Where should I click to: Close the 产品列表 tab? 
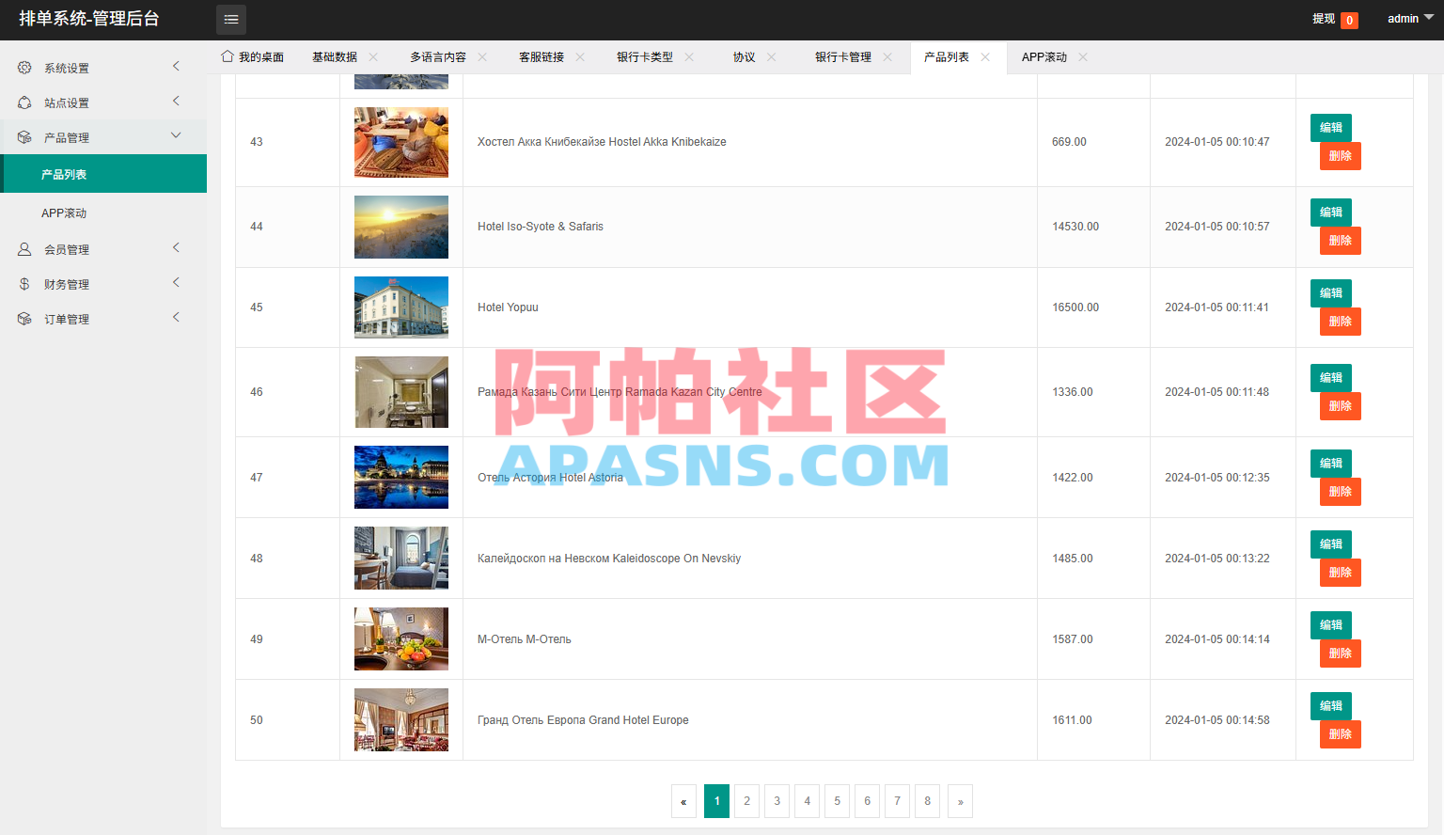pos(985,57)
